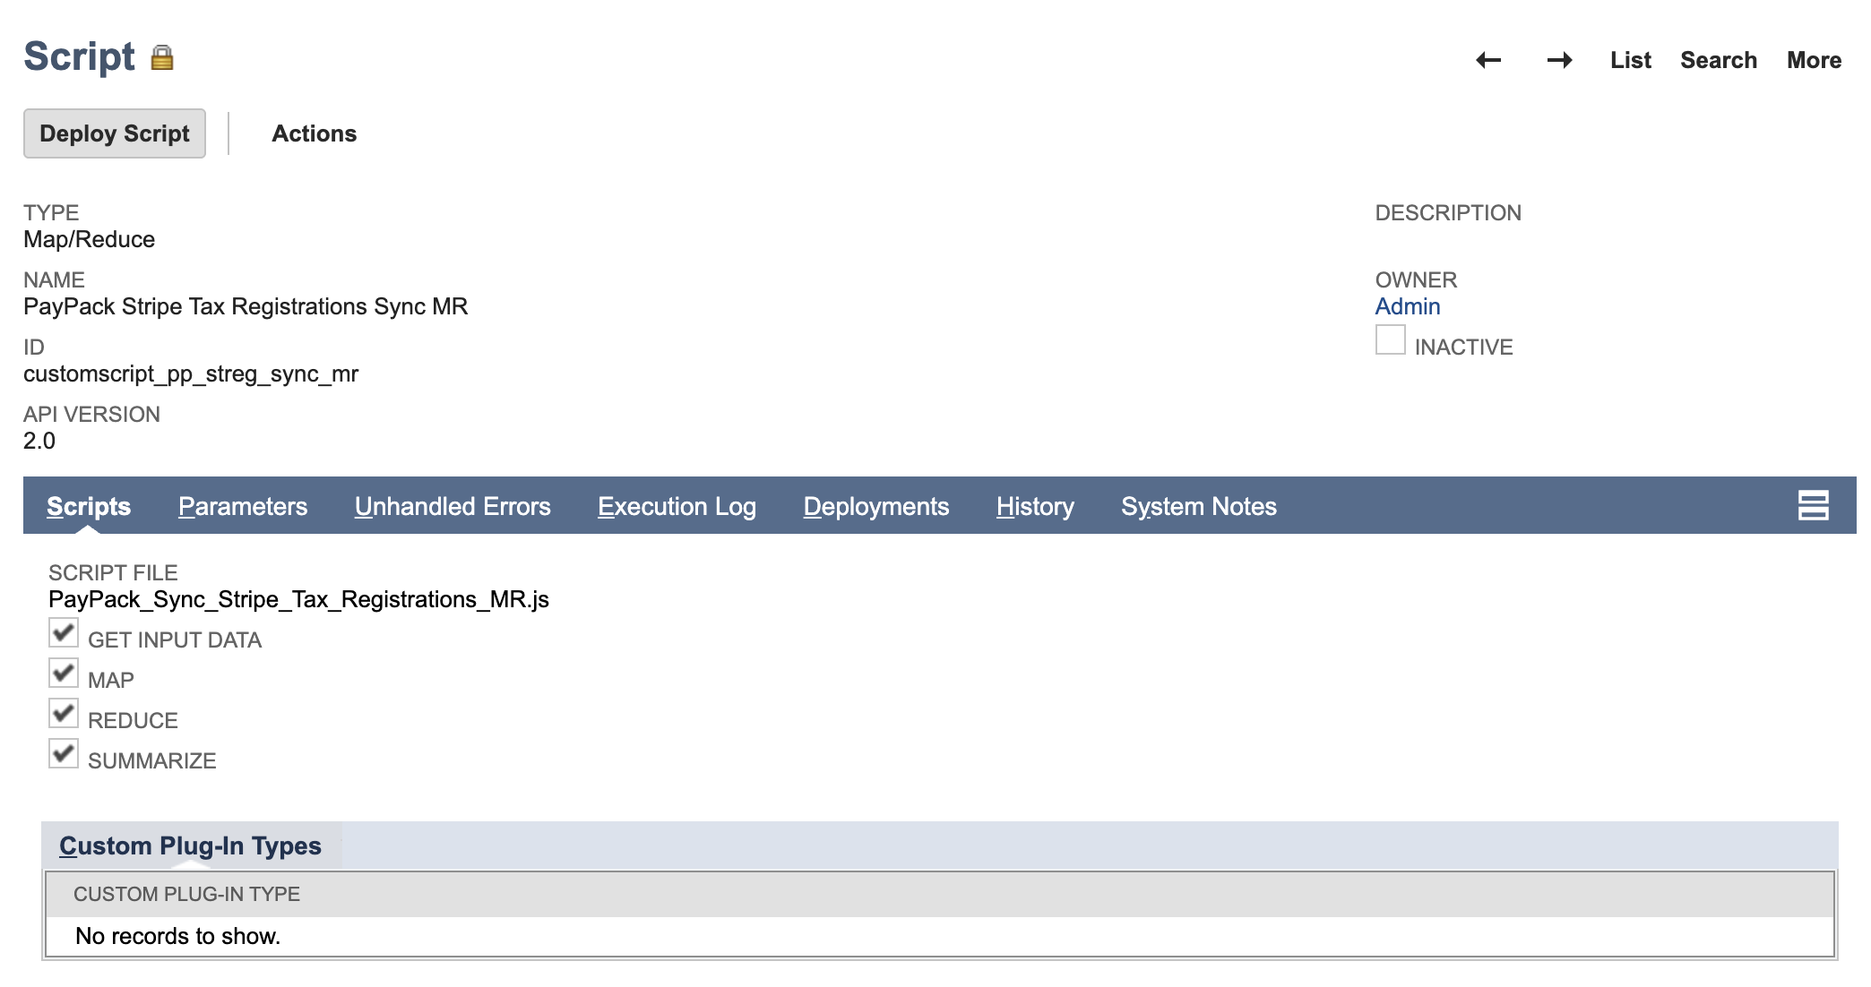Open the More menu in the header
This screenshot has height=987, width=1871.
tap(1813, 60)
